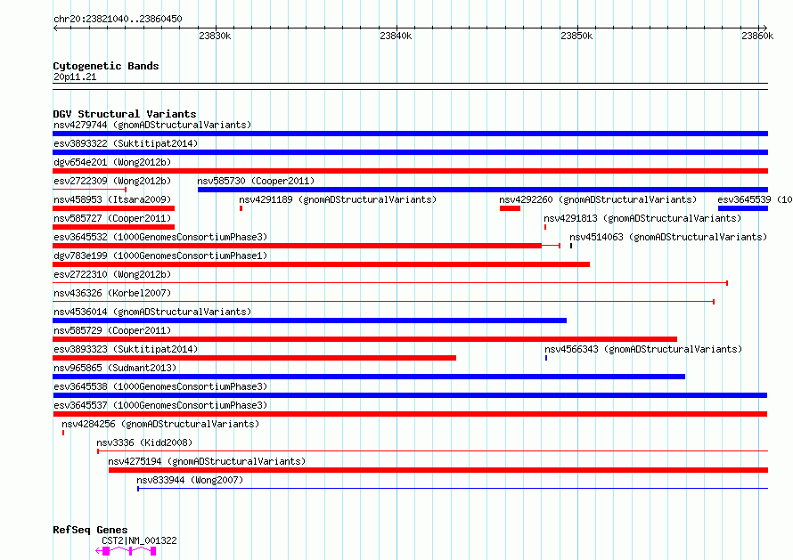Viewport: 793px width, 560px height.
Task: Click the Cytogenetic Bands track title
Action: [106, 66]
